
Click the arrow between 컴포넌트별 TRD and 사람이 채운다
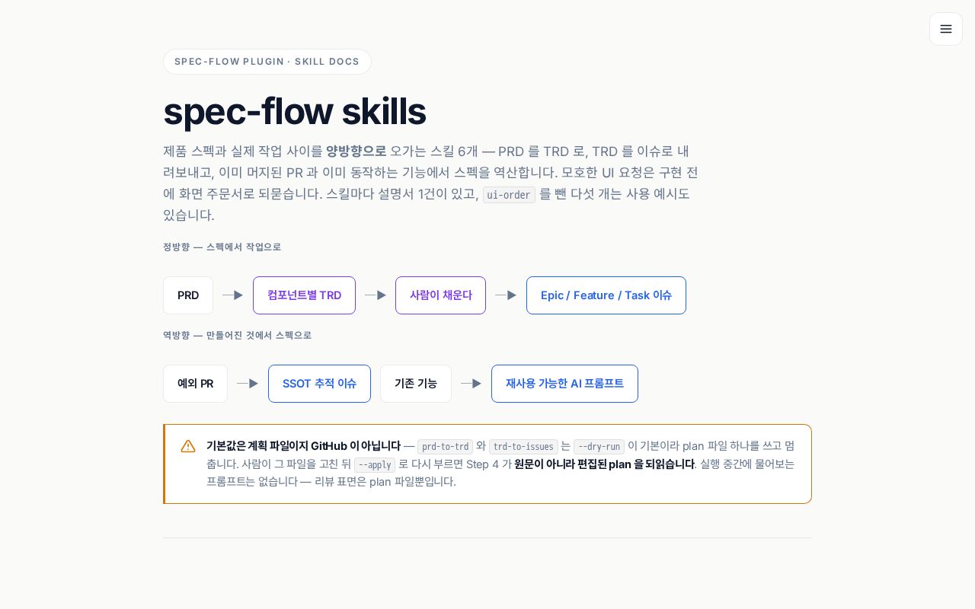coord(376,295)
